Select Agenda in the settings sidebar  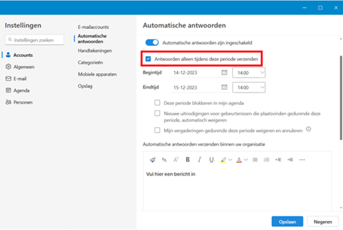point(21,91)
